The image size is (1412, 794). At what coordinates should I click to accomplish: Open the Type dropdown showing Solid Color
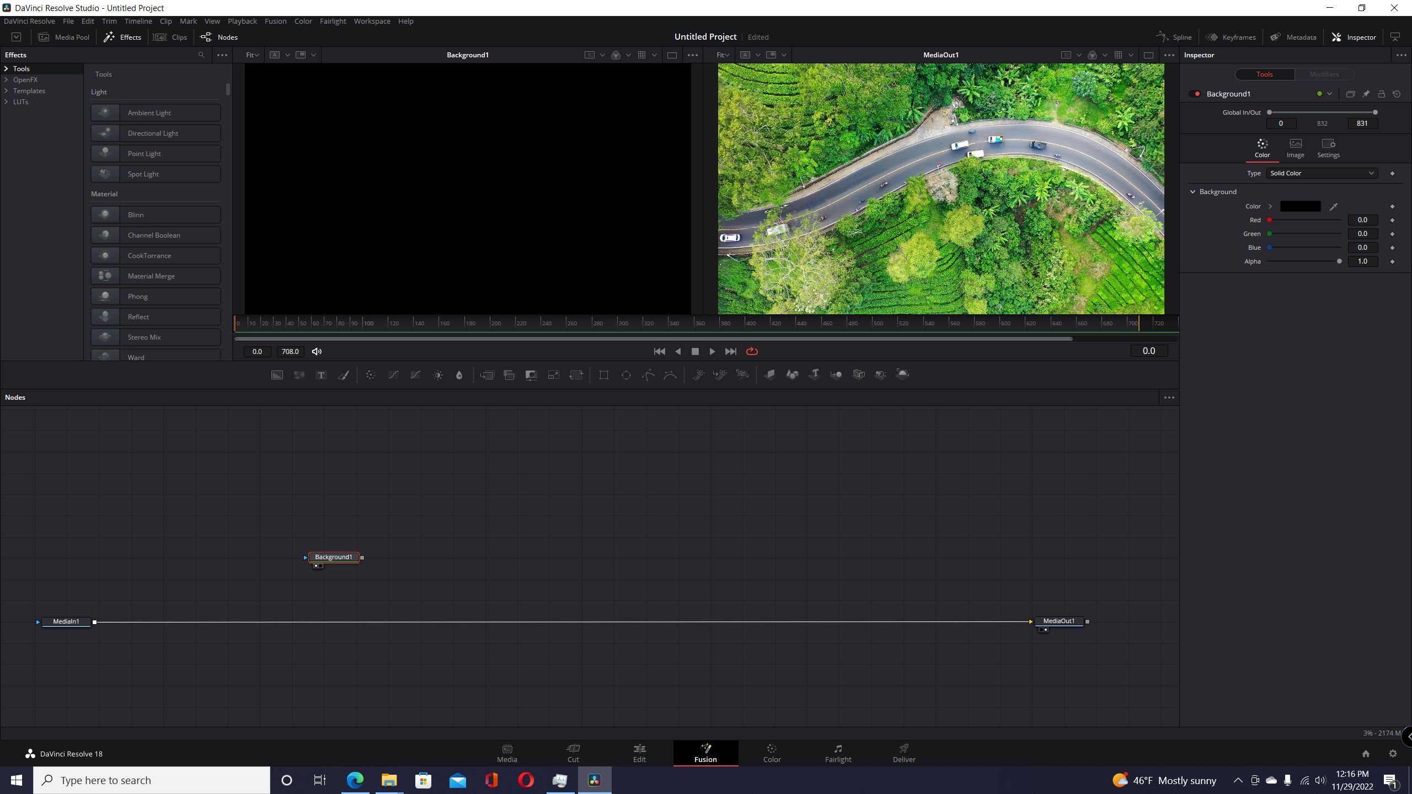coord(1322,173)
